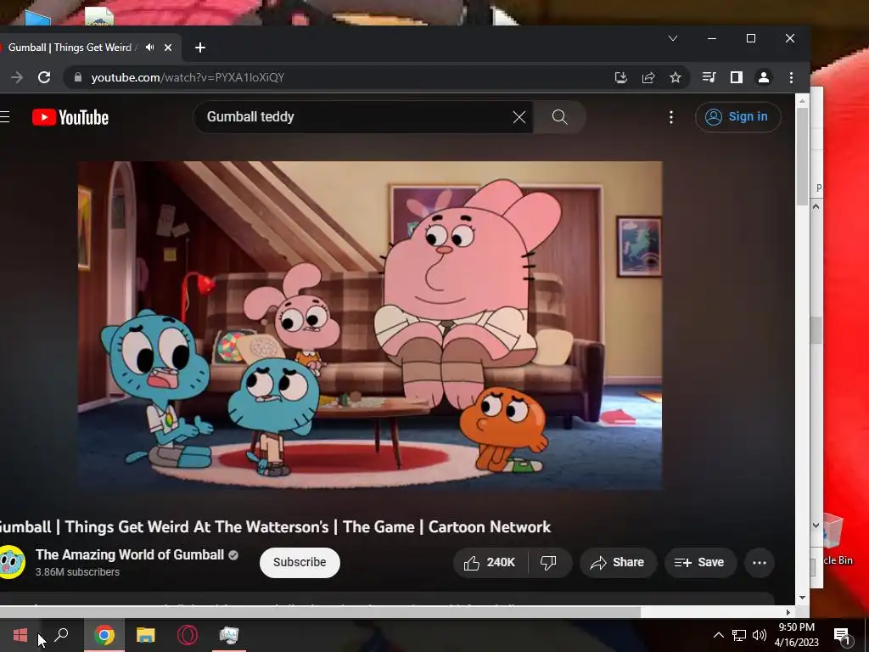This screenshot has height=652, width=869.
Task: Click scroll-up arrow in background window
Action: tap(816, 206)
